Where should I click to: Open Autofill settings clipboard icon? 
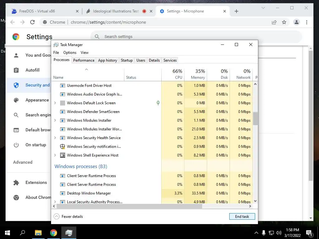click(x=16, y=70)
